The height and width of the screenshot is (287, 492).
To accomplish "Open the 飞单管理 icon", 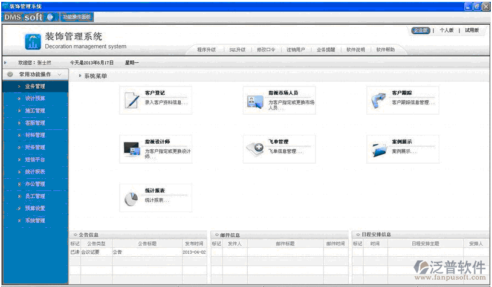I will point(254,149).
